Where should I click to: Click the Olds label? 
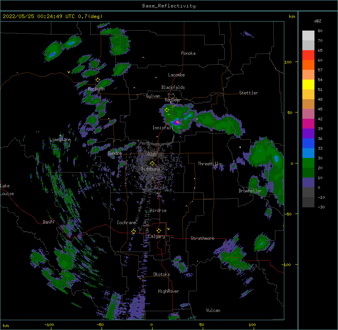152,154
